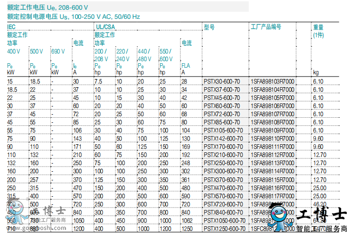Viewport: 358px width, 238px height.
Task: Select product number 1SFA898106R7000
Action: 273,106
